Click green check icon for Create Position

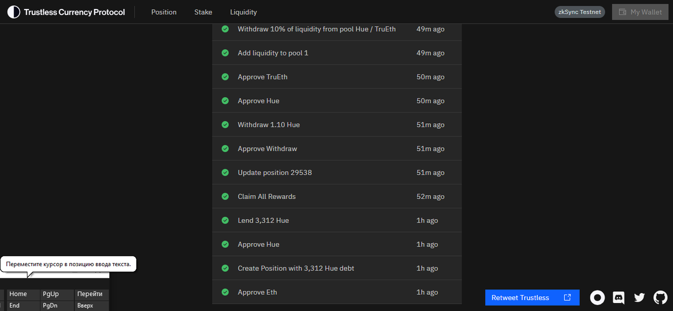tap(225, 268)
